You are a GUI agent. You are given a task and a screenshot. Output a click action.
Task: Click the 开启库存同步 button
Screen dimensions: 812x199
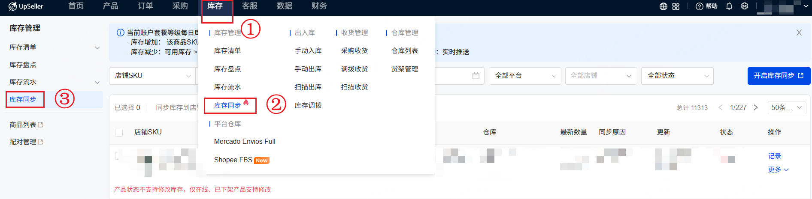[x=779, y=76]
